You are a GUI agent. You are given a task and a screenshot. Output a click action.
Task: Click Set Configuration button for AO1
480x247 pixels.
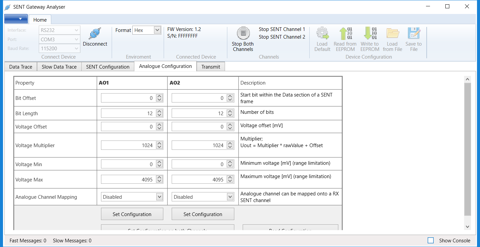click(x=132, y=214)
